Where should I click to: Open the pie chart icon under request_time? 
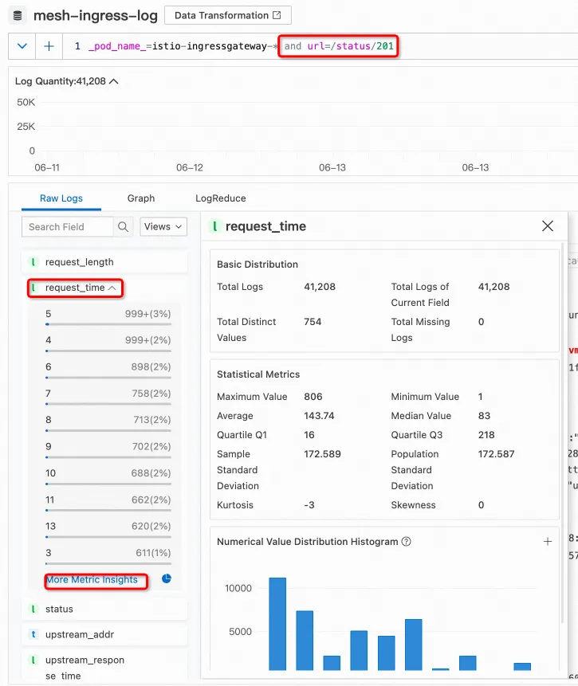point(167,579)
